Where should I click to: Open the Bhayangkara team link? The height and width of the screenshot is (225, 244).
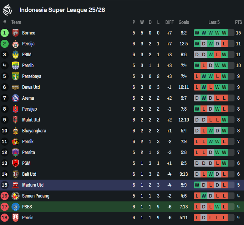coord(34,131)
